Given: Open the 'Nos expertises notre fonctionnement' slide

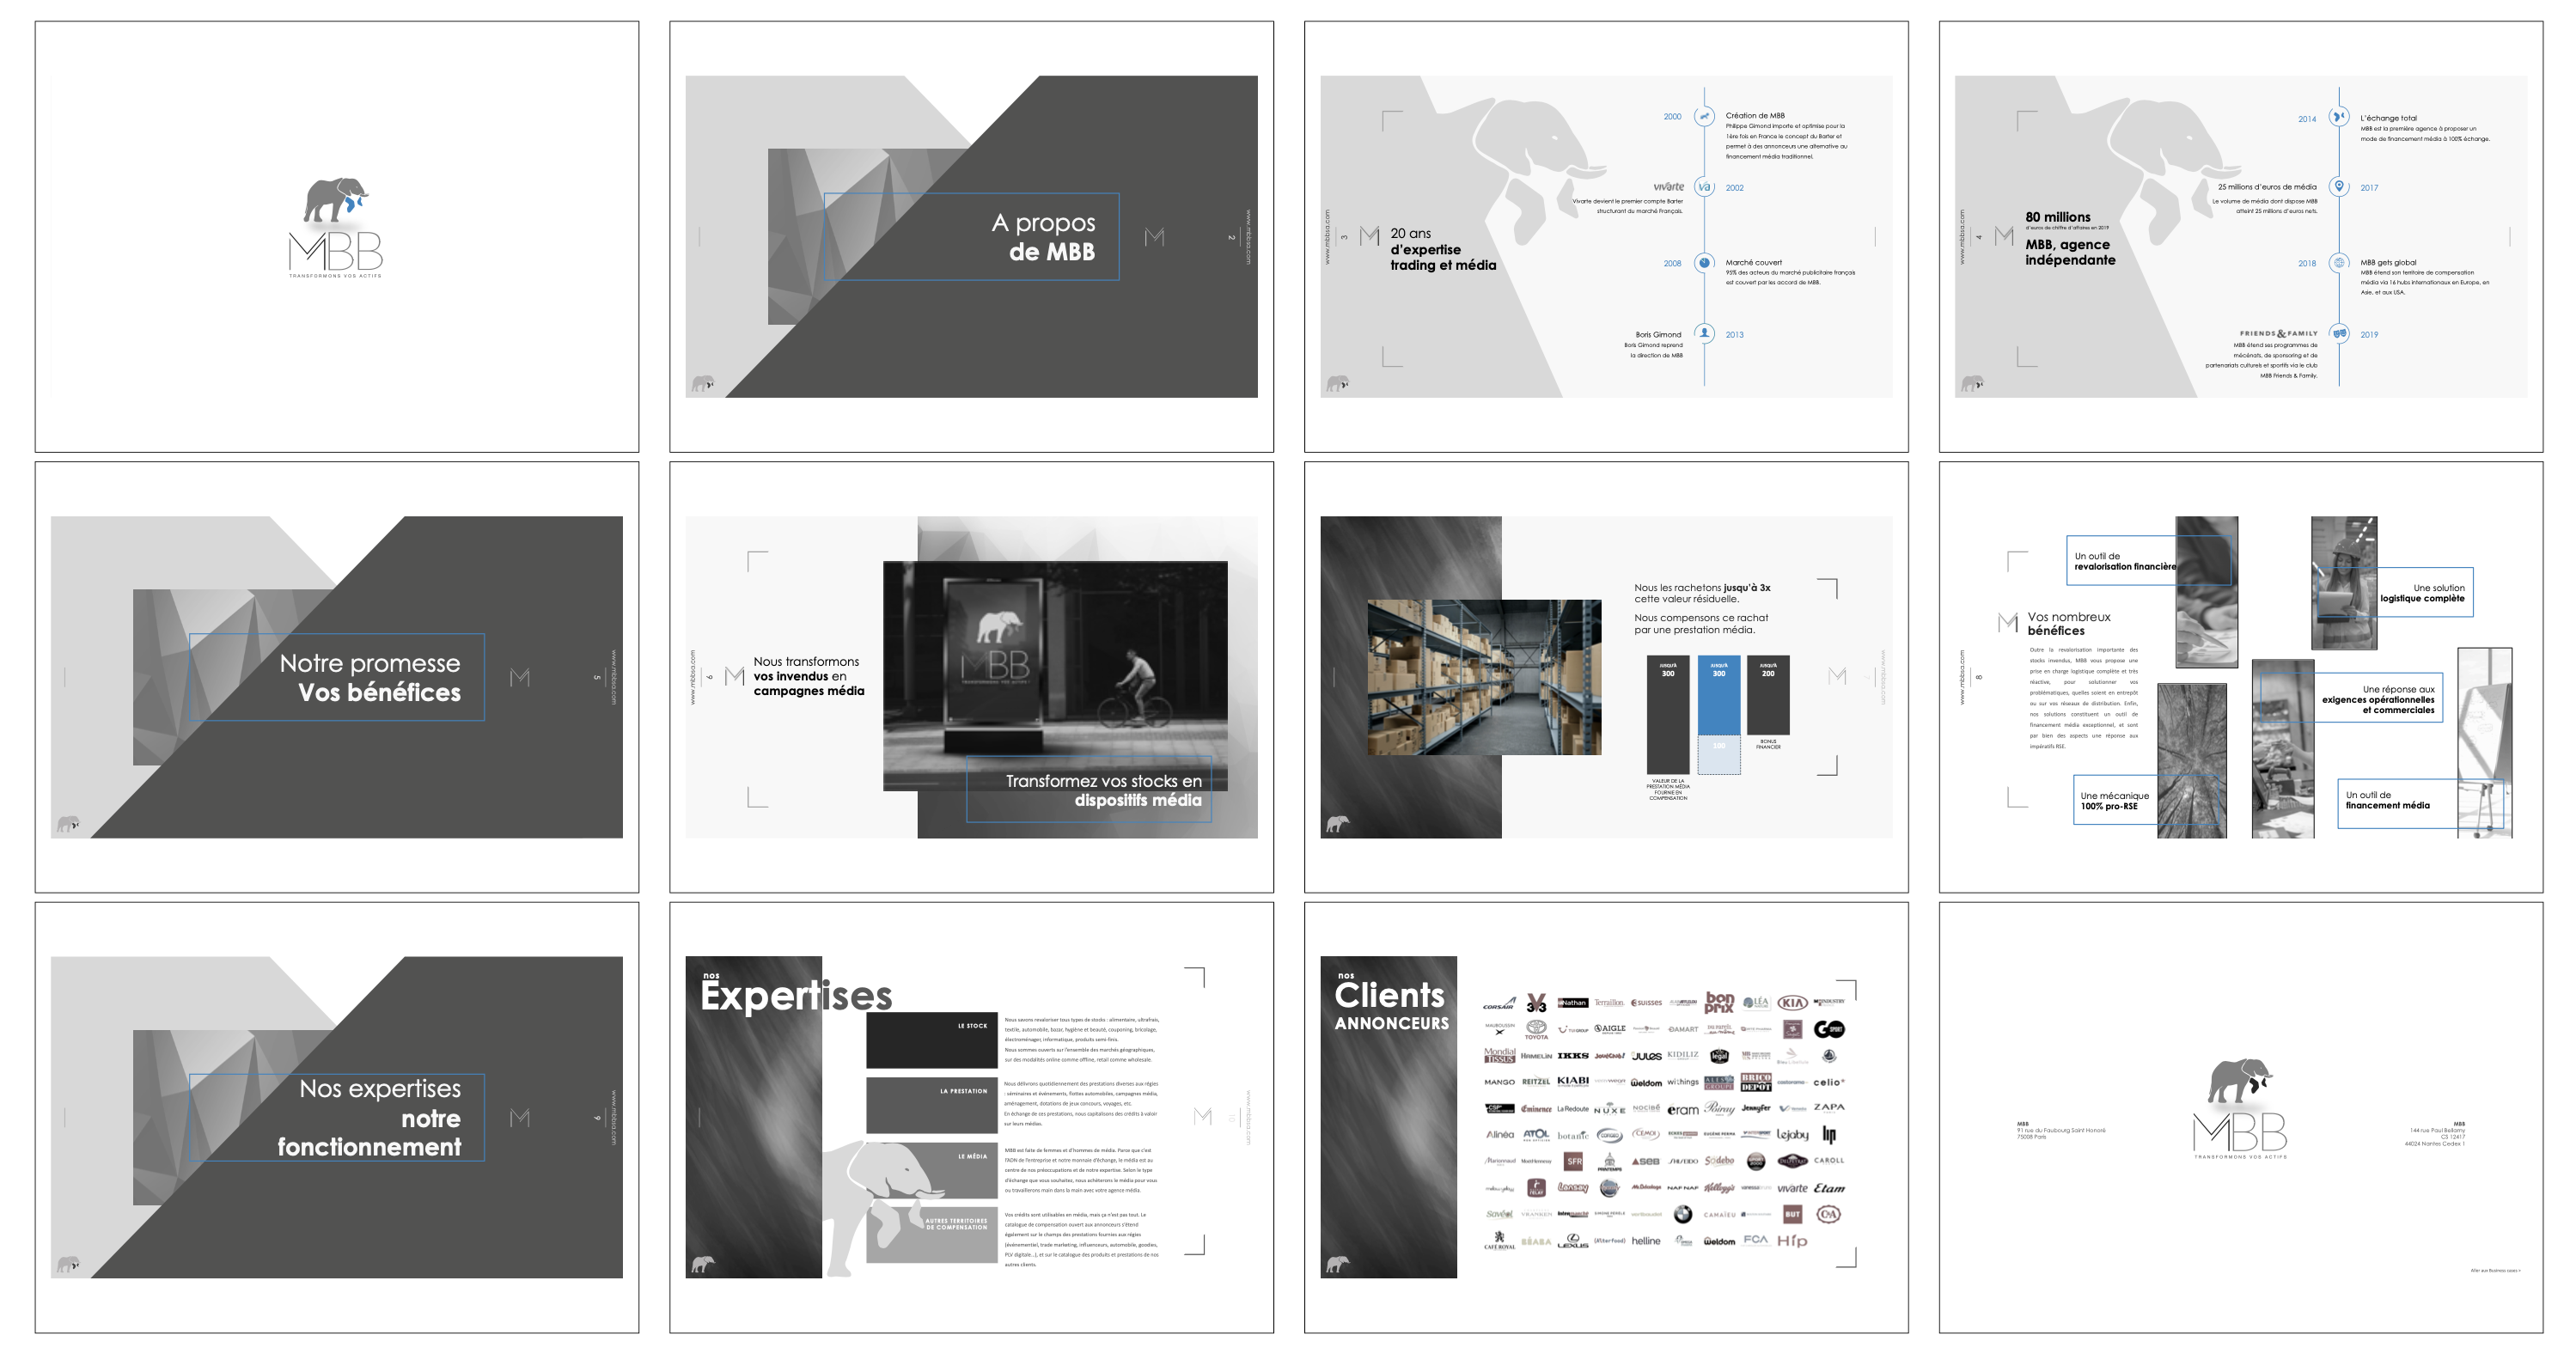Looking at the screenshot, I should tap(336, 1117).
